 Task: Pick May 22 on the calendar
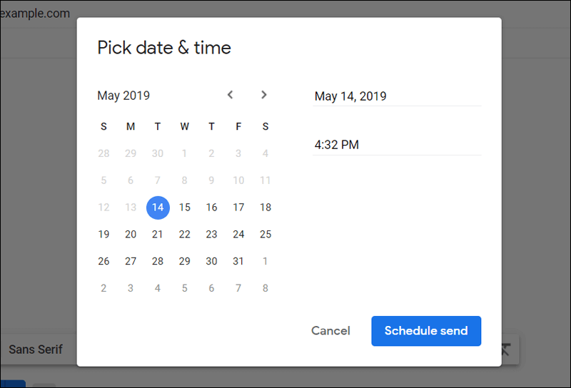(185, 234)
